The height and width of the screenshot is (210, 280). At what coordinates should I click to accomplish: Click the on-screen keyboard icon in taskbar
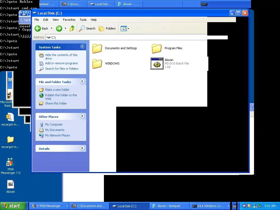(x=235, y=206)
